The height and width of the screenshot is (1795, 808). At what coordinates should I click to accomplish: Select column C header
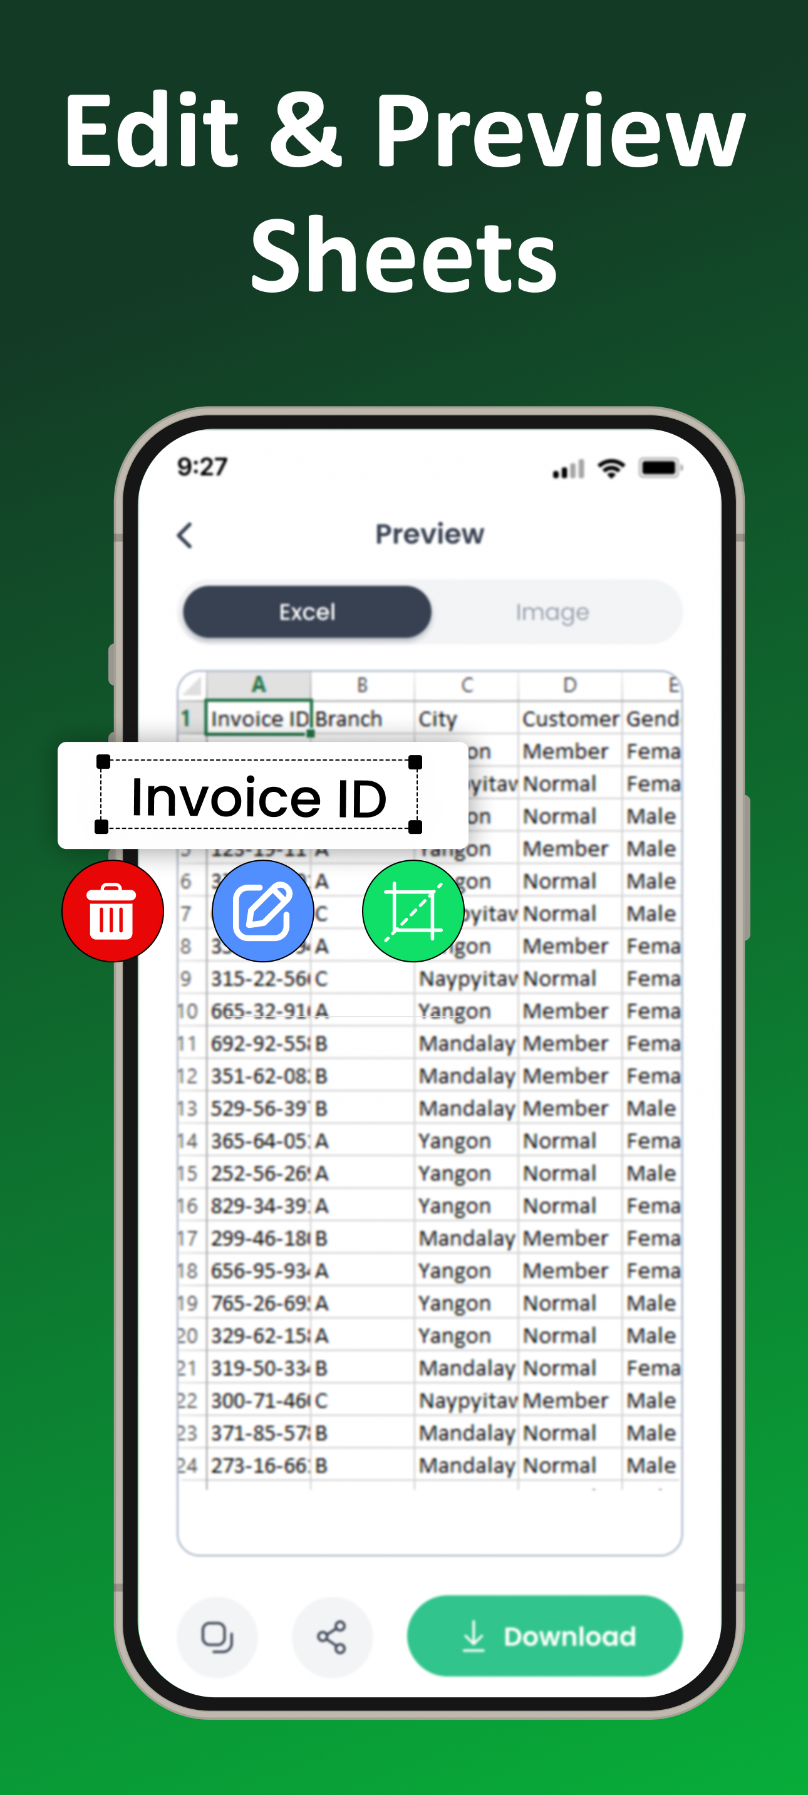467,685
